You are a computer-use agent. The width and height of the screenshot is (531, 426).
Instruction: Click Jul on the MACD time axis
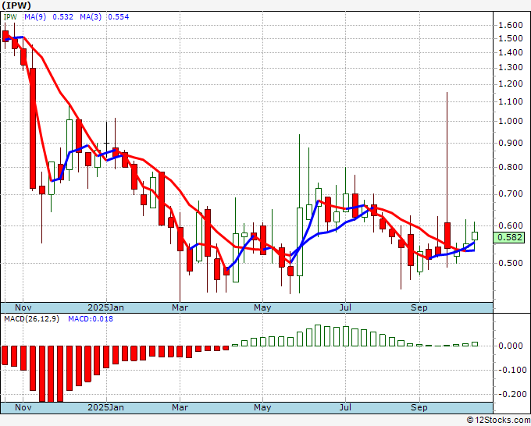click(345, 407)
